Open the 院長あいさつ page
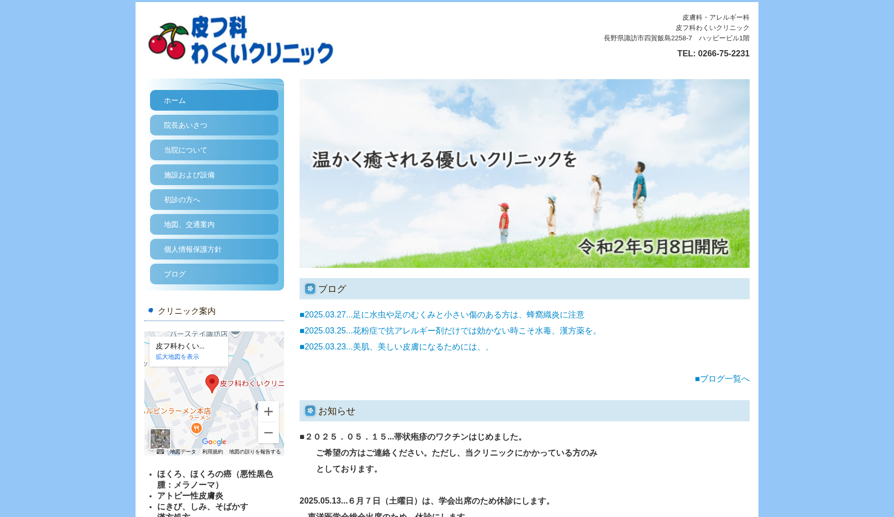Screen dimensions: 894x517 click(x=214, y=125)
